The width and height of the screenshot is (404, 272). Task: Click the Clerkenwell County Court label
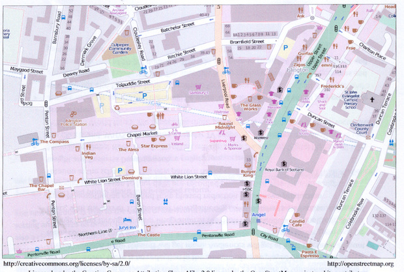[362, 128]
